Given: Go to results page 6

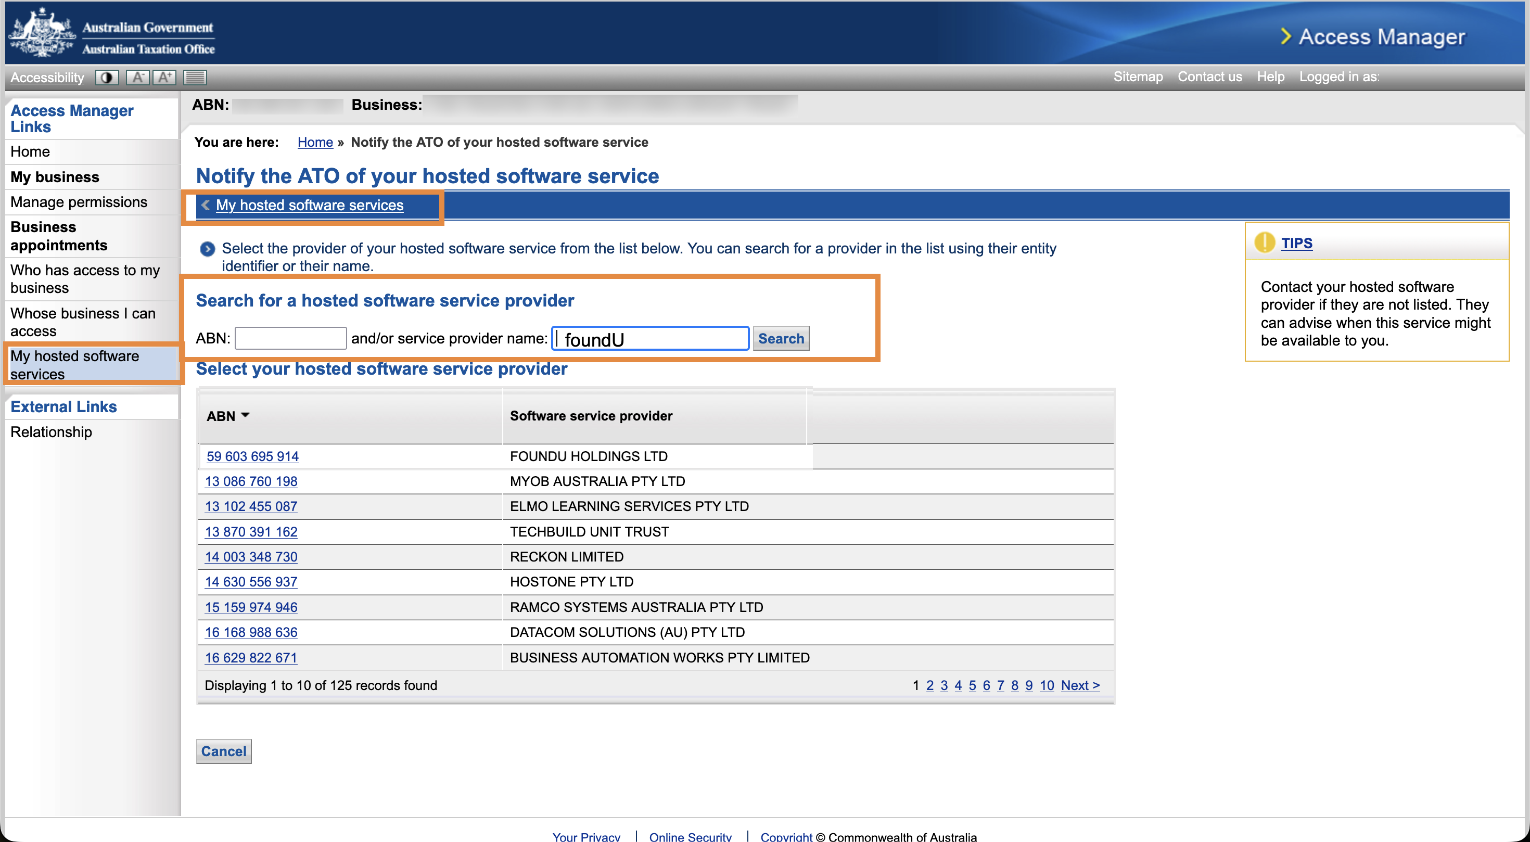Looking at the screenshot, I should pyautogui.click(x=987, y=685).
